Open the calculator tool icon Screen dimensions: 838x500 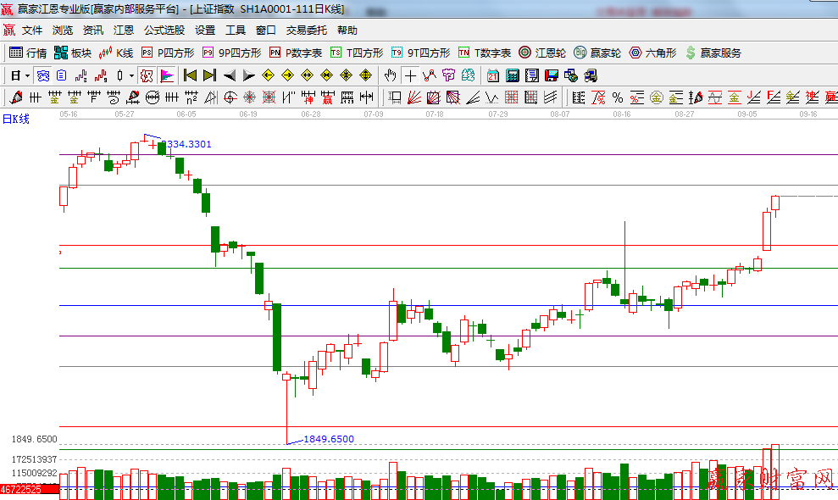coord(512,75)
